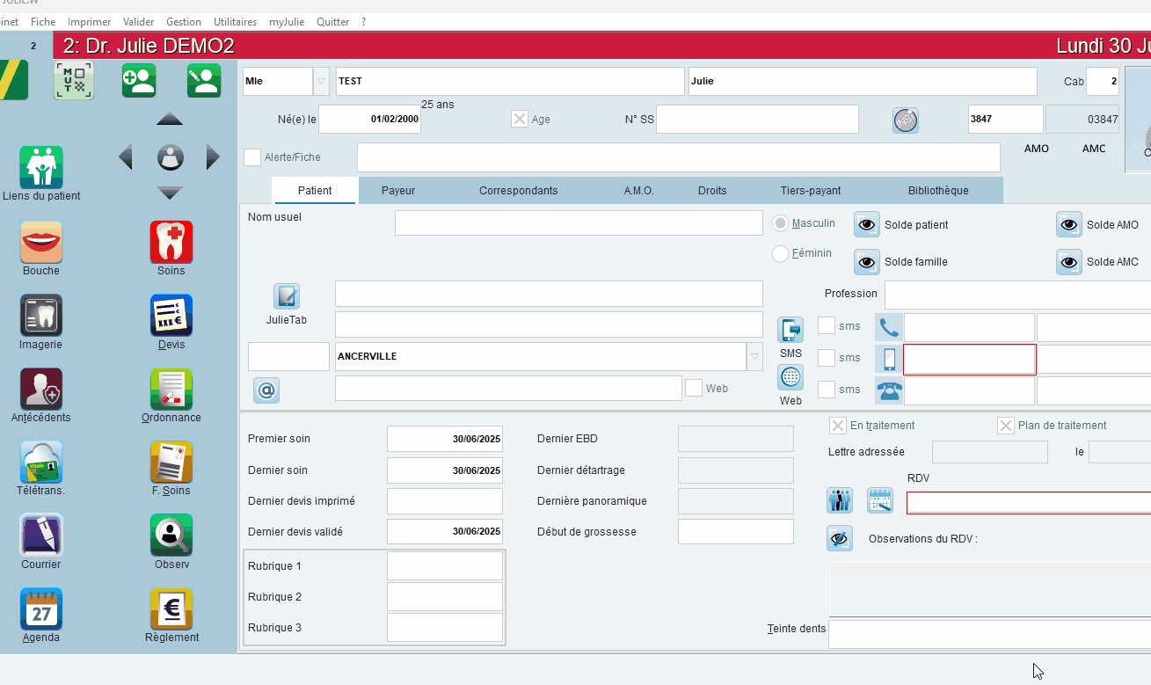The height and width of the screenshot is (685, 1151).
Task: Open the Tiers-payant tab
Action: (811, 191)
